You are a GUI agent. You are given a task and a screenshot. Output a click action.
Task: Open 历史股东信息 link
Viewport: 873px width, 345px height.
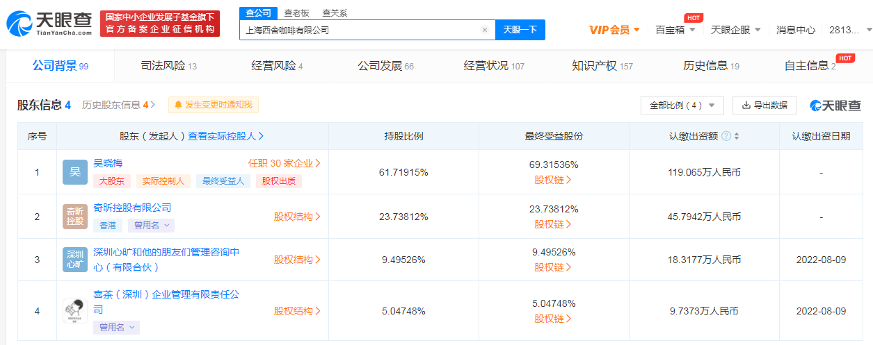118,105
